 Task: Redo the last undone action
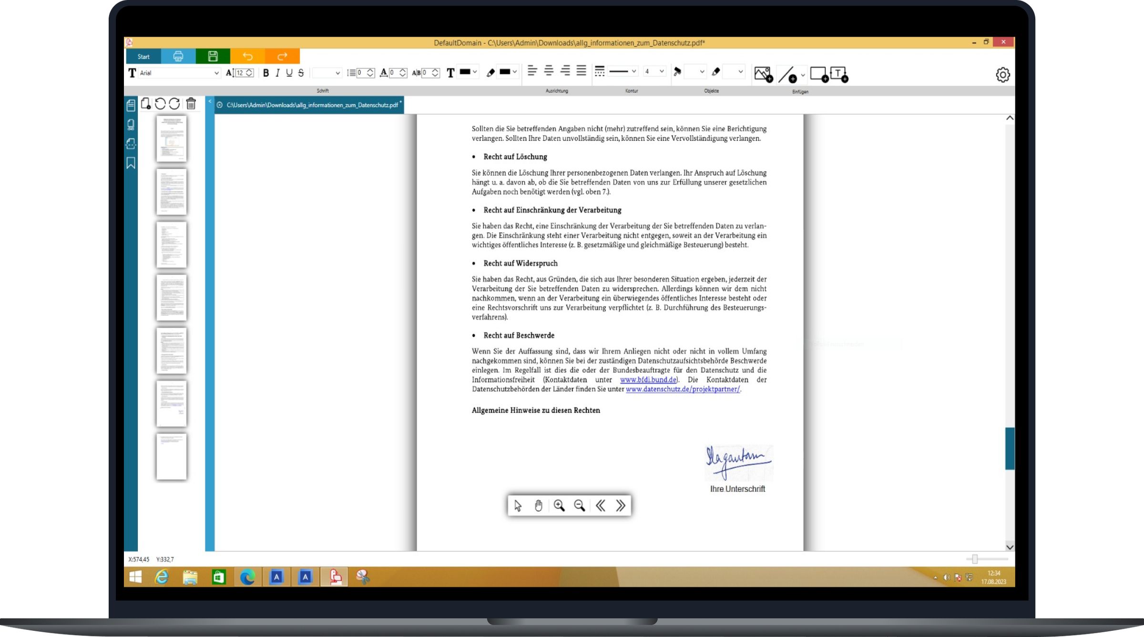(x=282, y=56)
